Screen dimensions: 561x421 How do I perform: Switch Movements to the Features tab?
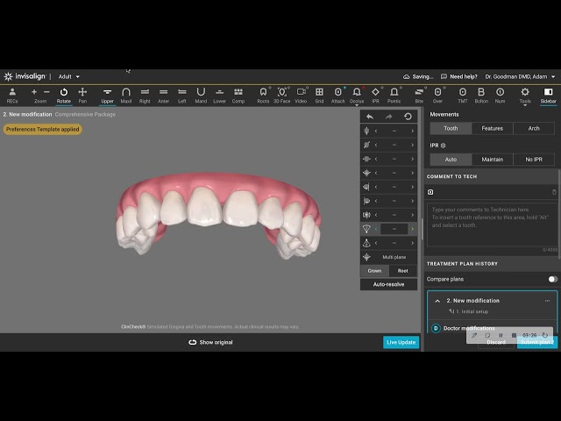pos(493,129)
